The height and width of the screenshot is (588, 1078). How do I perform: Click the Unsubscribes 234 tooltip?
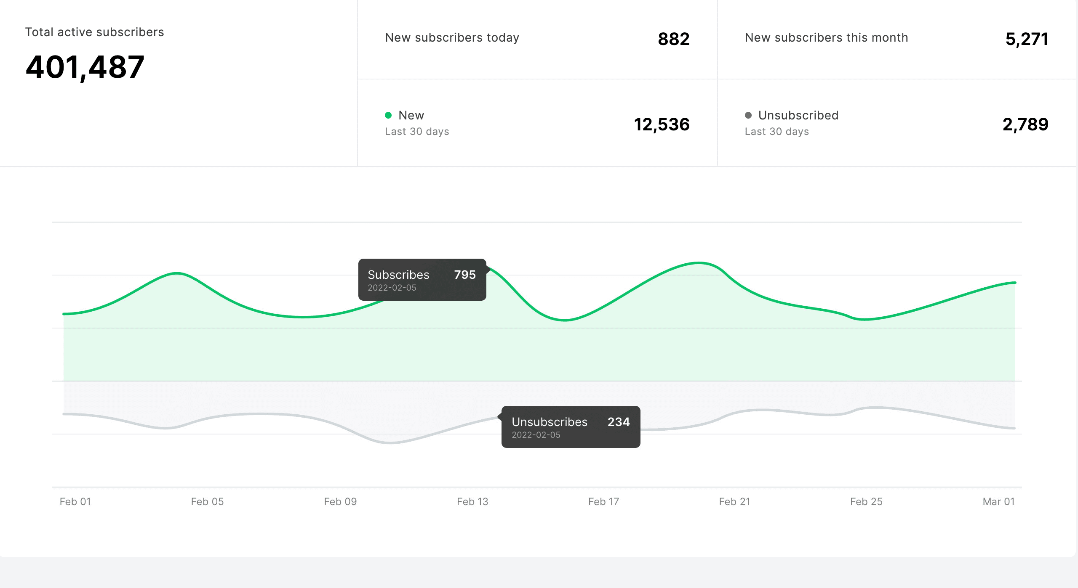[x=571, y=427]
